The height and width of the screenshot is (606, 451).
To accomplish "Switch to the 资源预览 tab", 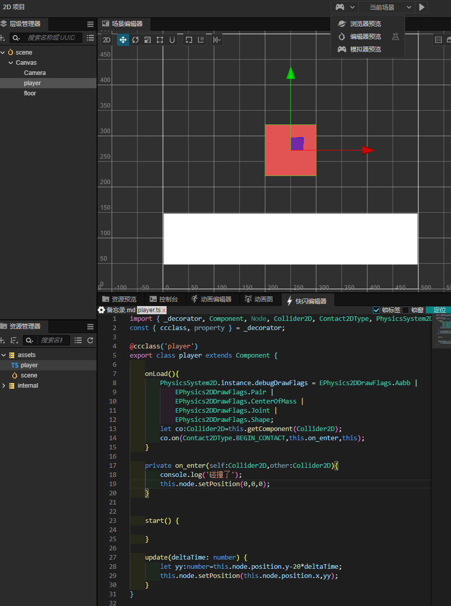I will [120, 299].
